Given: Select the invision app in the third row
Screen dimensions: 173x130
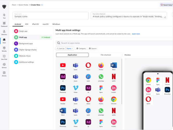Looking at the screenshot, I should point(114,89).
